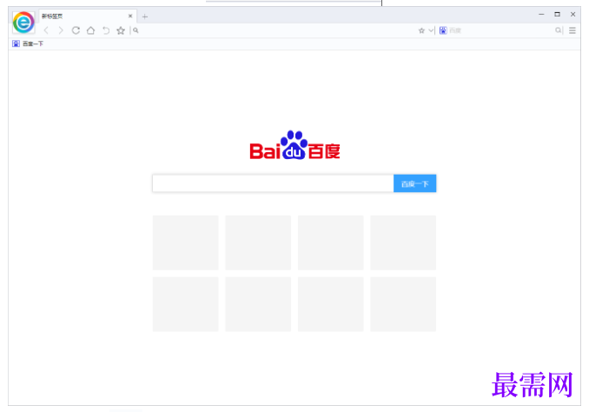
Task: Close the browser window
Action: coord(572,14)
